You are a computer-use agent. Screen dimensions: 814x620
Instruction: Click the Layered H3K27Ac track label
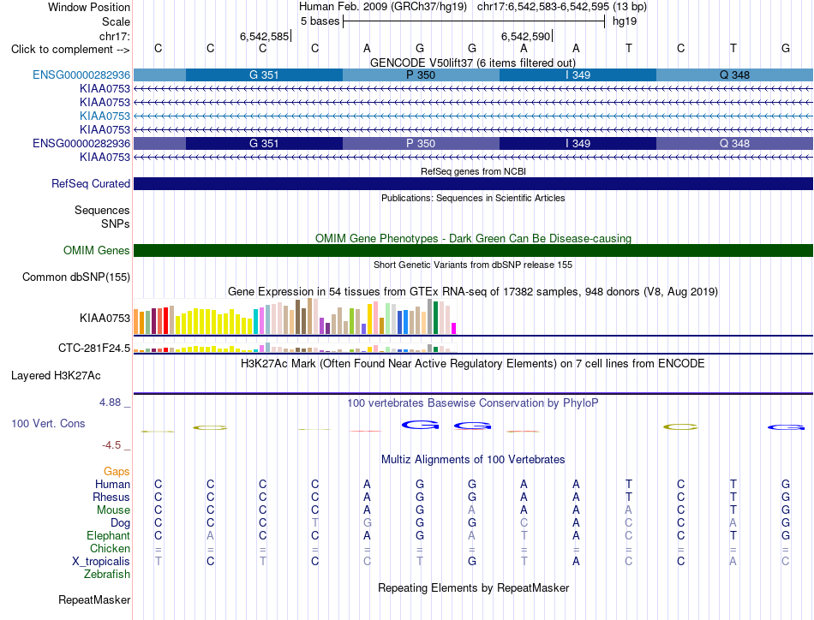click(x=56, y=376)
